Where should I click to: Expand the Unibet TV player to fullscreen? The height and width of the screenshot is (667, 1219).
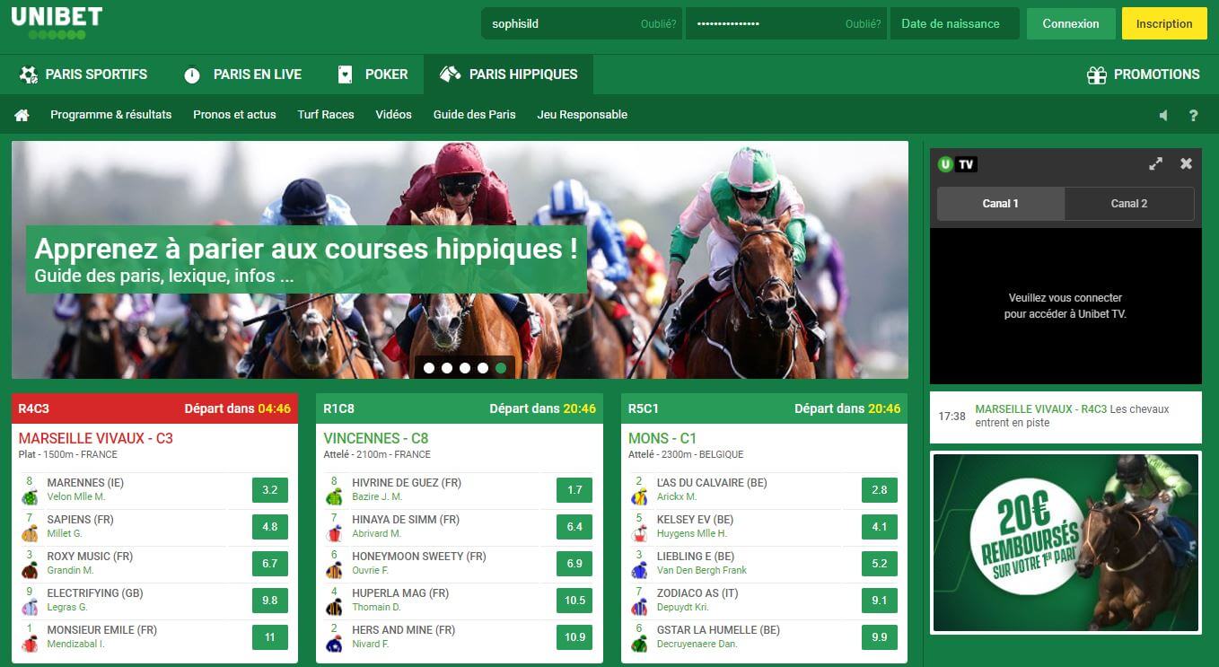[1155, 163]
